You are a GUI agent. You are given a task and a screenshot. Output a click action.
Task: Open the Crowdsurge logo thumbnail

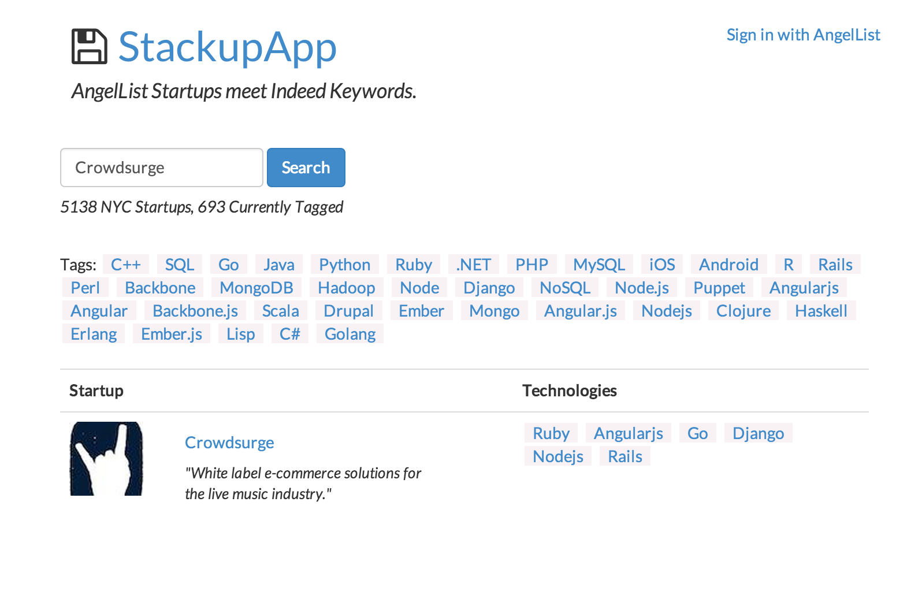pyautogui.click(x=106, y=459)
